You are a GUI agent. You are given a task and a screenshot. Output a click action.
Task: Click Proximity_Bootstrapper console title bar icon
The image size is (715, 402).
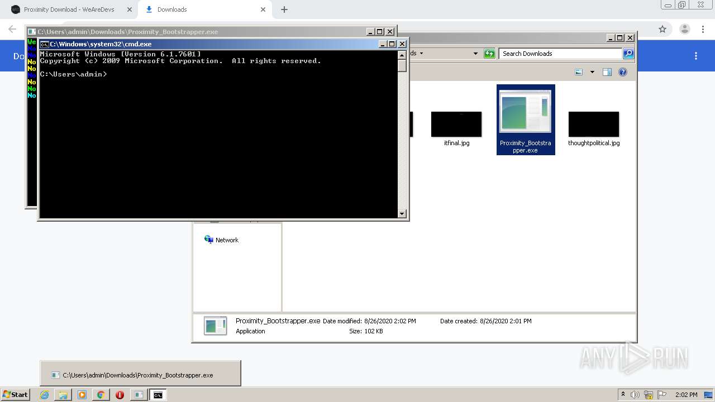pyautogui.click(x=32, y=32)
